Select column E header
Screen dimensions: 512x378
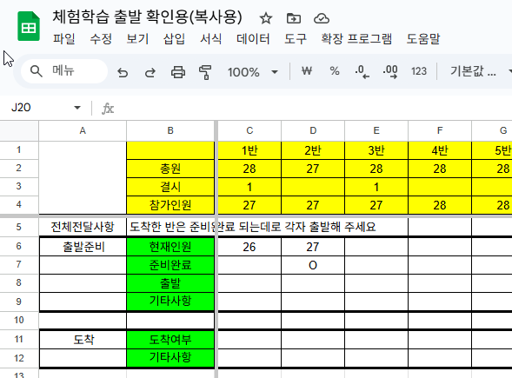coord(376,130)
